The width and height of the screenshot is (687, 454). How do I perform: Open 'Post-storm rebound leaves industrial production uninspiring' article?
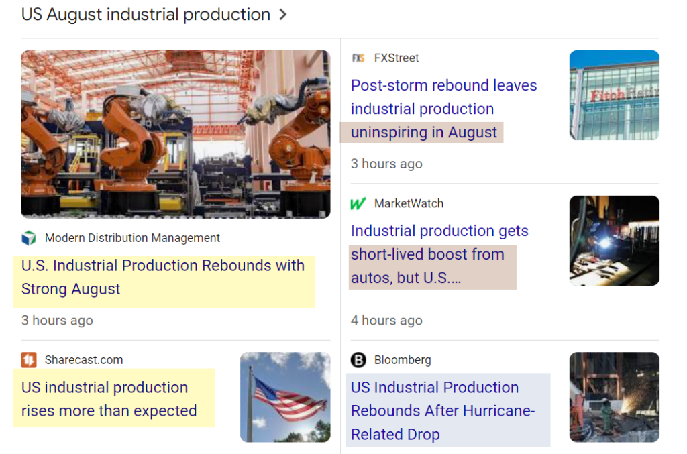point(443,109)
